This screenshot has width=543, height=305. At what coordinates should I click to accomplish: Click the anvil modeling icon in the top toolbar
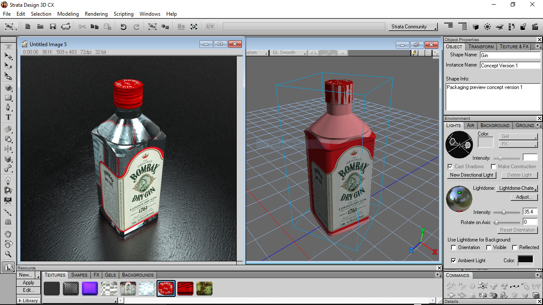tap(499, 27)
